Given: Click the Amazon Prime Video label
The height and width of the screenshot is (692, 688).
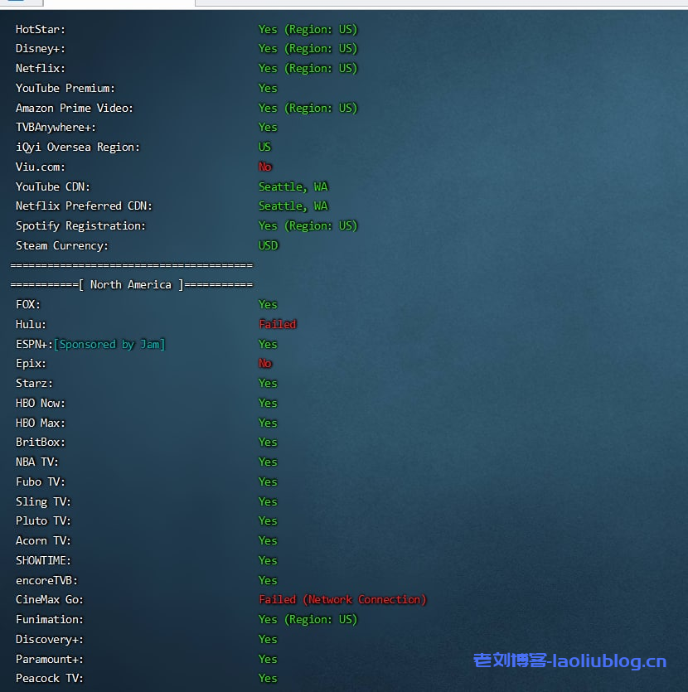Looking at the screenshot, I should (75, 108).
